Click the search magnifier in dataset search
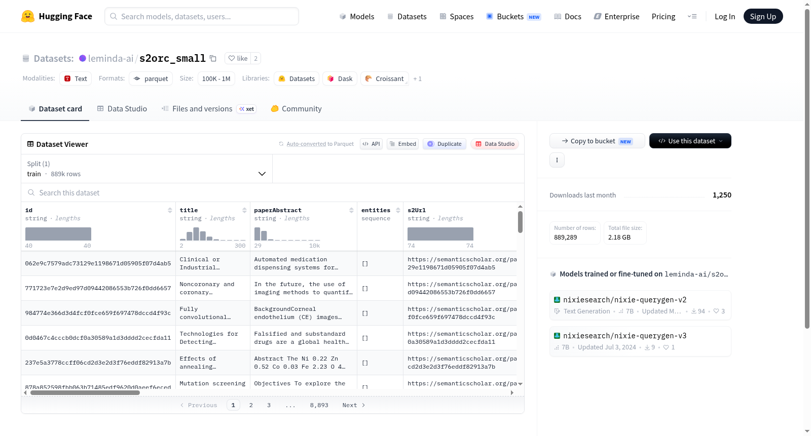811x436 pixels. click(x=31, y=193)
